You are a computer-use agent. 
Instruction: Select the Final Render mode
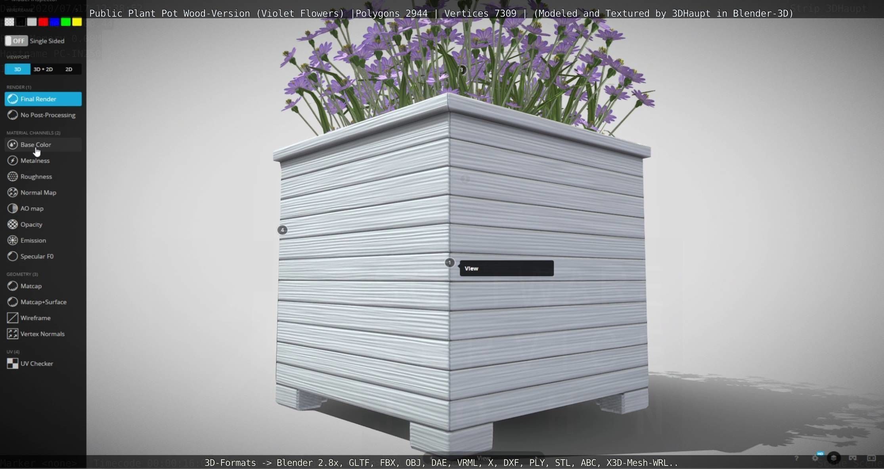click(43, 99)
